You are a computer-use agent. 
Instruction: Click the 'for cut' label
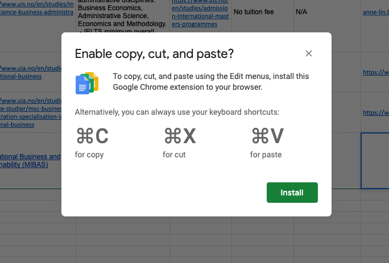(x=174, y=155)
